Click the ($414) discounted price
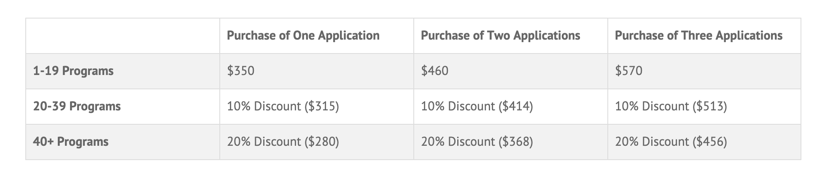This screenshot has width=825, height=182. (x=516, y=106)
